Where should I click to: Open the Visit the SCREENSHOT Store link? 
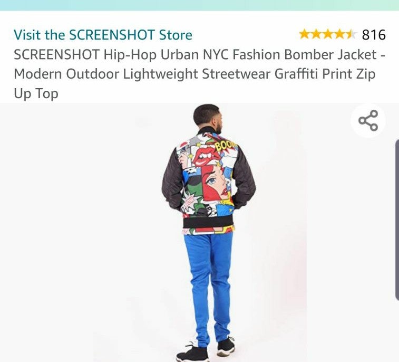tap(103, 35)
